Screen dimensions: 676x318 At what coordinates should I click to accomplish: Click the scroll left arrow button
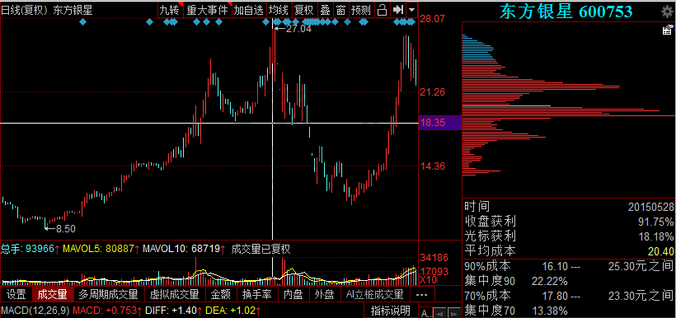[x=439, y=313]
